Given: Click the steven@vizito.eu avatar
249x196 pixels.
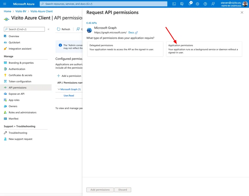Looking at the screenshot, I should tap(245, 4).
